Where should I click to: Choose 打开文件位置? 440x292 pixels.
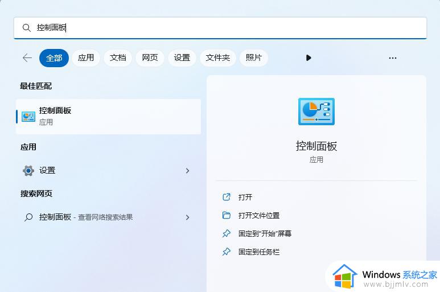259,215
